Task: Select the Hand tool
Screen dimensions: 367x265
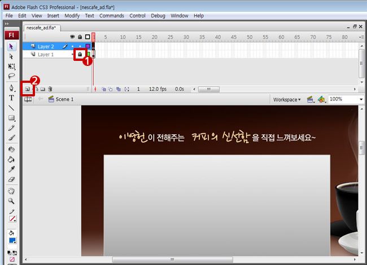Action: click(x=11, y=191)
